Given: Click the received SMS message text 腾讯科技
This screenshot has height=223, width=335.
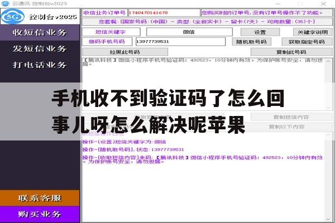Looking at the screenshot, I should click(203, 62).
